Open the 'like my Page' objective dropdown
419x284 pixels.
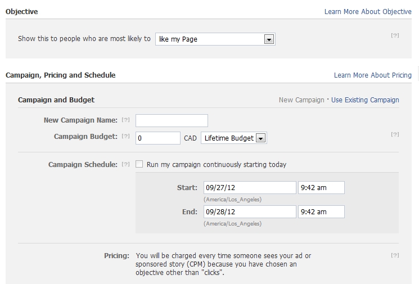click(215, 39)
